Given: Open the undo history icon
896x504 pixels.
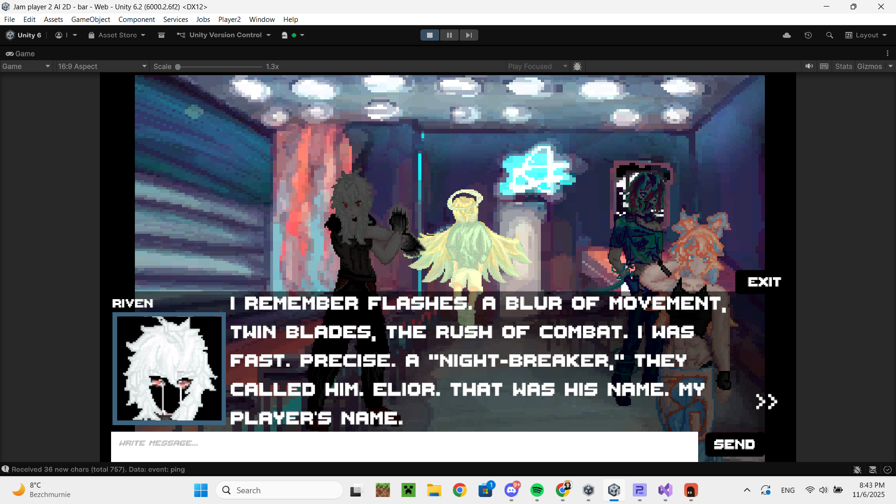Looking at the screenshot, I should coord(808,35).
